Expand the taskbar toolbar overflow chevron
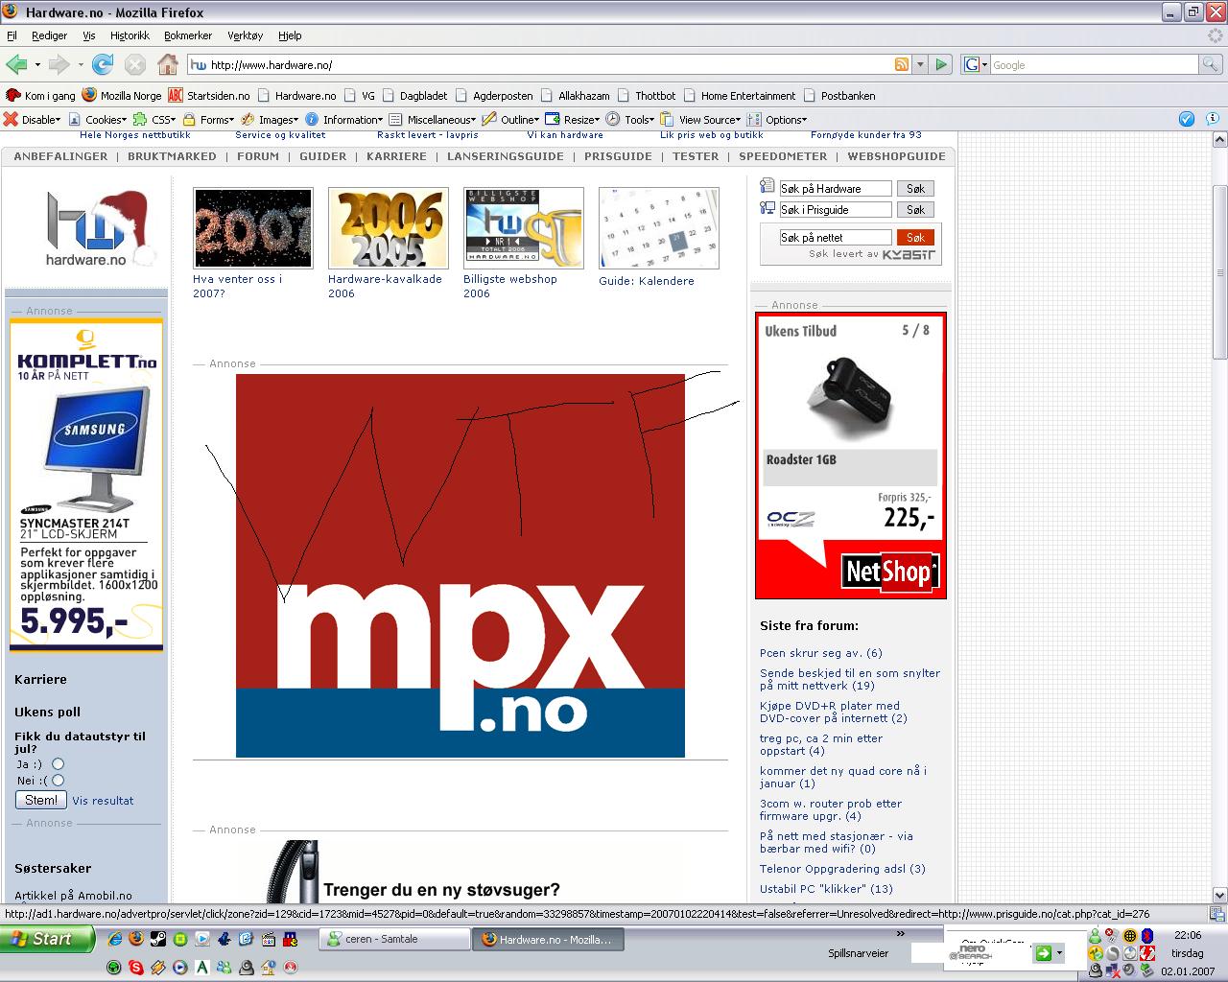The image size is (1228, 982). pyautogui.click(x=900, y=933)
